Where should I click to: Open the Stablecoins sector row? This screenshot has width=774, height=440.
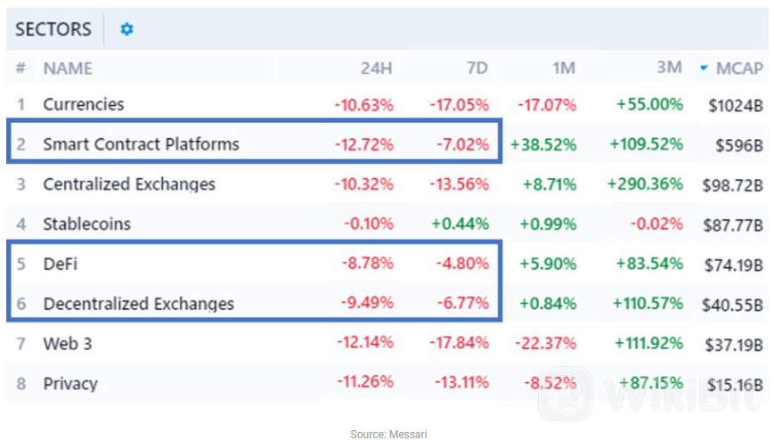pyautogui.click(x=86, y=224)
